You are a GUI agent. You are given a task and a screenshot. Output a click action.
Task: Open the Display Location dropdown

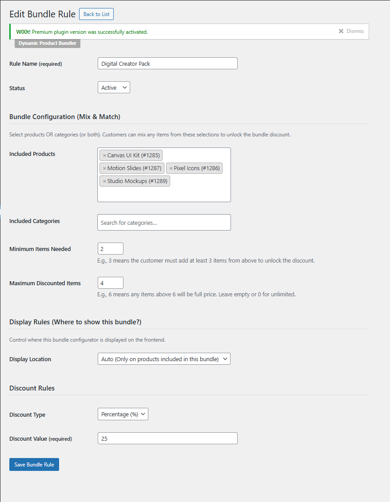164,359
